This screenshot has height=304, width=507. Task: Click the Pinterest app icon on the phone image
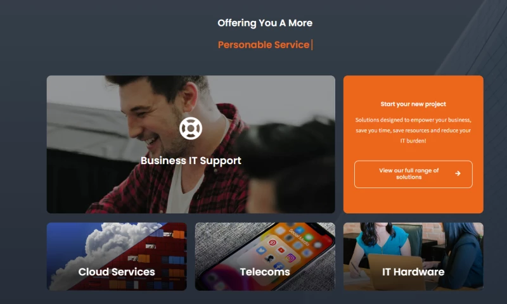tap(273, 243)
